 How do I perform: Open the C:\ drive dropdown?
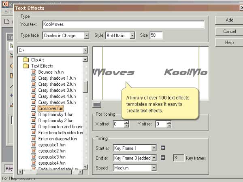[x=85, y=50]
